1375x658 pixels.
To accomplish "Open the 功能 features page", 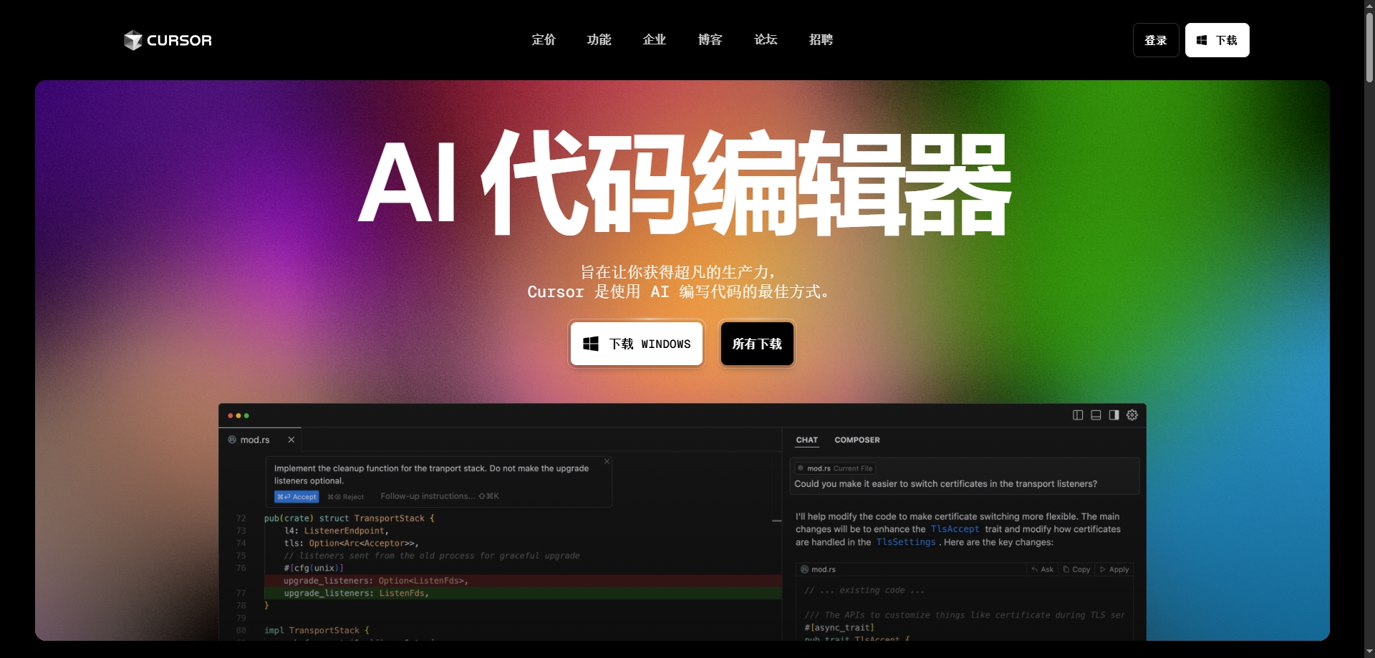I will tap(599, 40).
